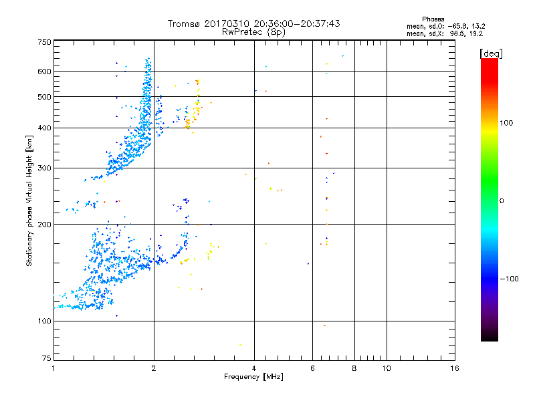The height and width of the screenshot is (401, 535).
Task: Select the "RwPretec (8p)" subtitle
Action: point(253,32)
